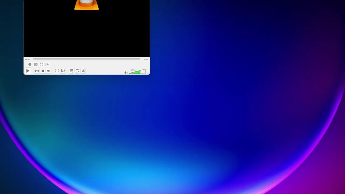This screenshot has height=194, width=345.
Task: Toggle loop repeat mode
Action: pyautogui.click(x=77, y=71)
